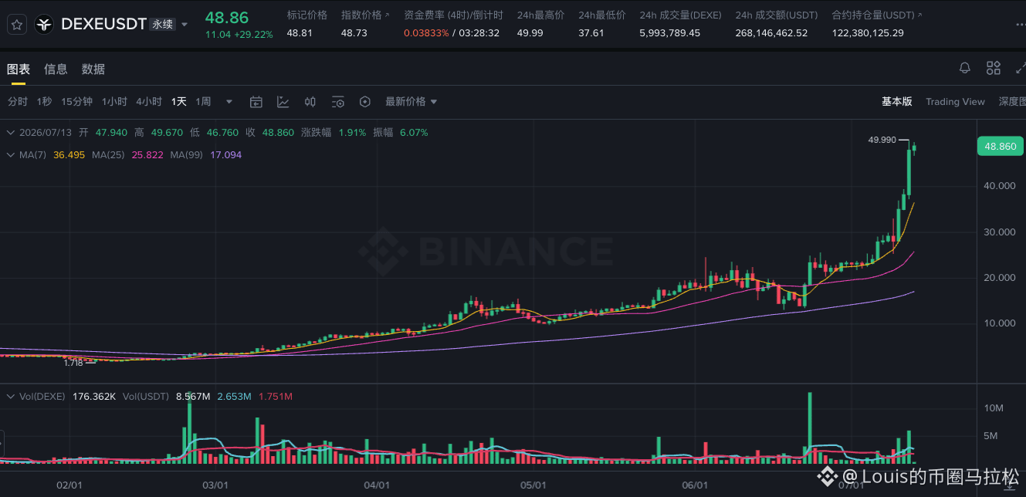Click the circular target settings icon
Image resolution: width=1026 pixels, height=497 pixels.
[365, 102]
